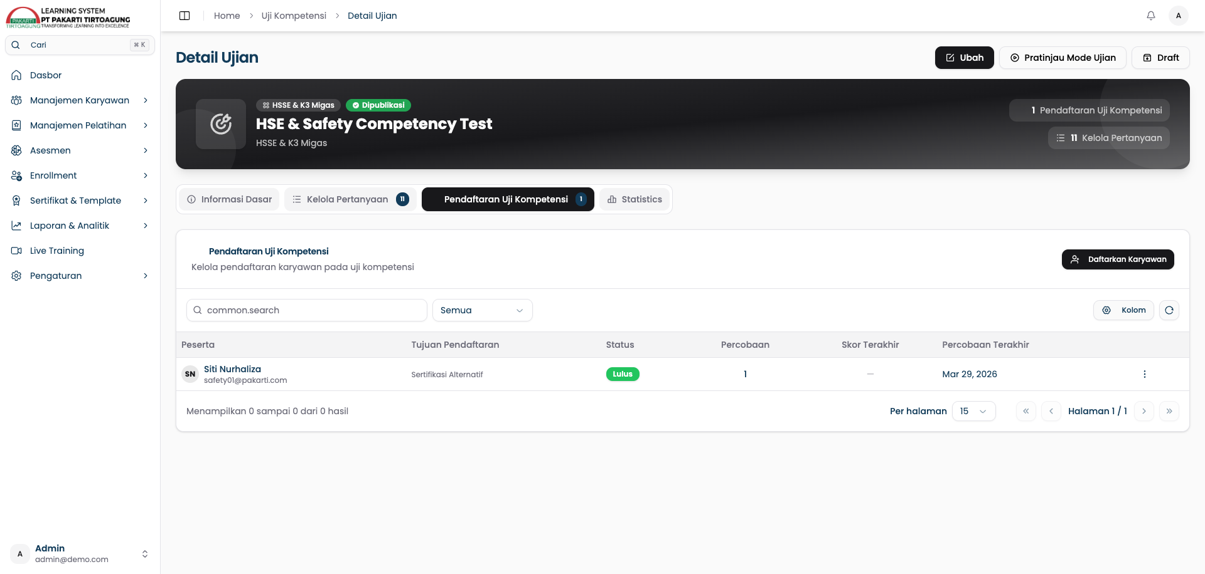Click the search magnifier icon in the sidebar
This screenshot has width=1205, height=574.
click(x=16, y=45)
